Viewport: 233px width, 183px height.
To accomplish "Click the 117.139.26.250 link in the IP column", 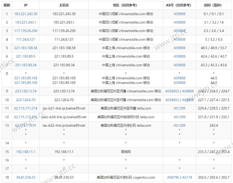I will 26,31.
